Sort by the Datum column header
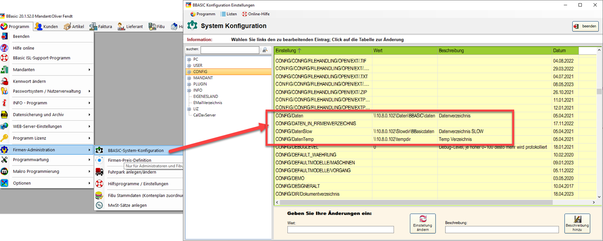603x241 pixels. point(565,51)
